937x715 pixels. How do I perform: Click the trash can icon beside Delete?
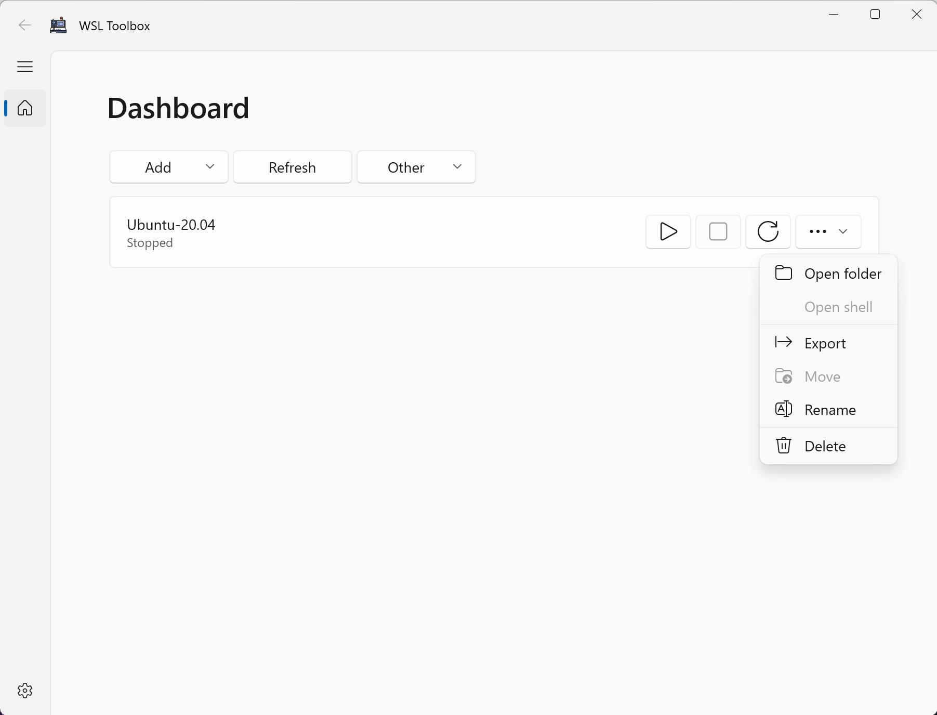tap(783, 446)
